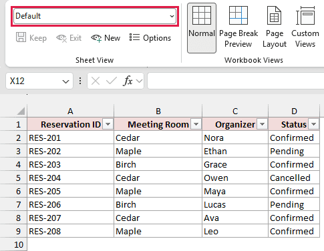Click the three-dot handle beside Name Box
324x251 pixels.
pyautogui.click(x=80, y=81)
